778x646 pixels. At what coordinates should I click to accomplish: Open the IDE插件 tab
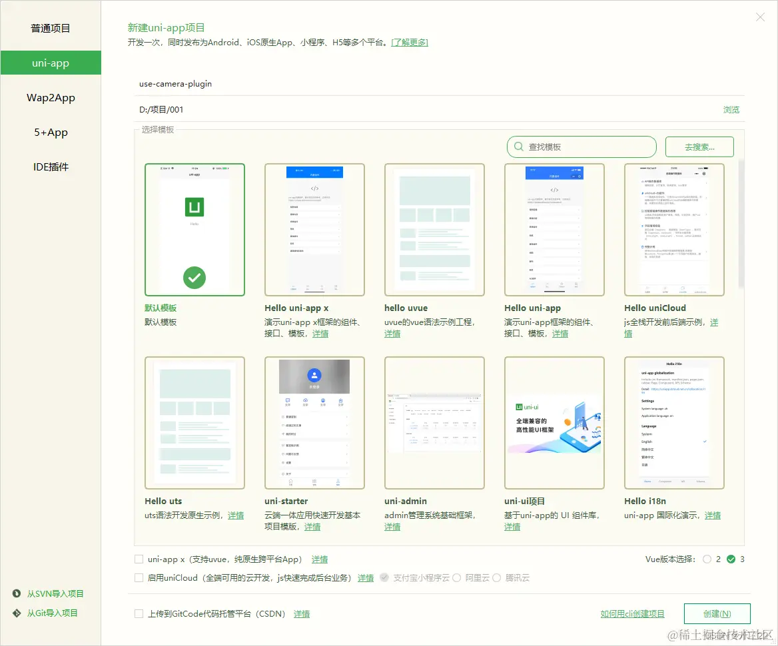click(x=50, y=166)
